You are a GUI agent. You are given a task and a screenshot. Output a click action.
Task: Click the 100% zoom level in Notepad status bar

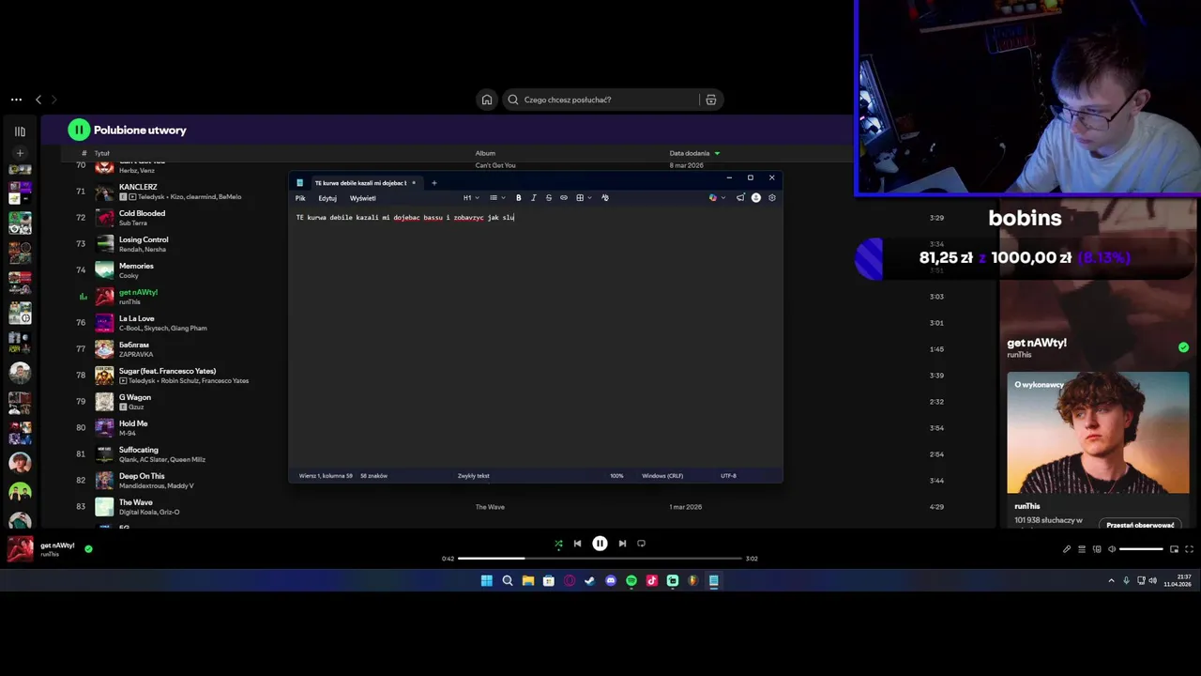[616, 476]
